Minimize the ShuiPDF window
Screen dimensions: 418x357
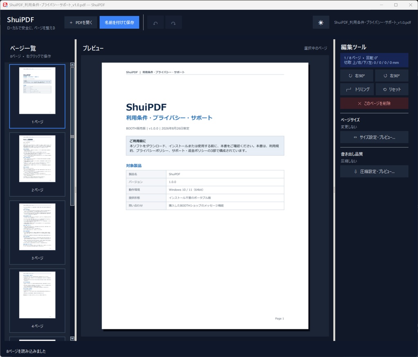point(382,5)
